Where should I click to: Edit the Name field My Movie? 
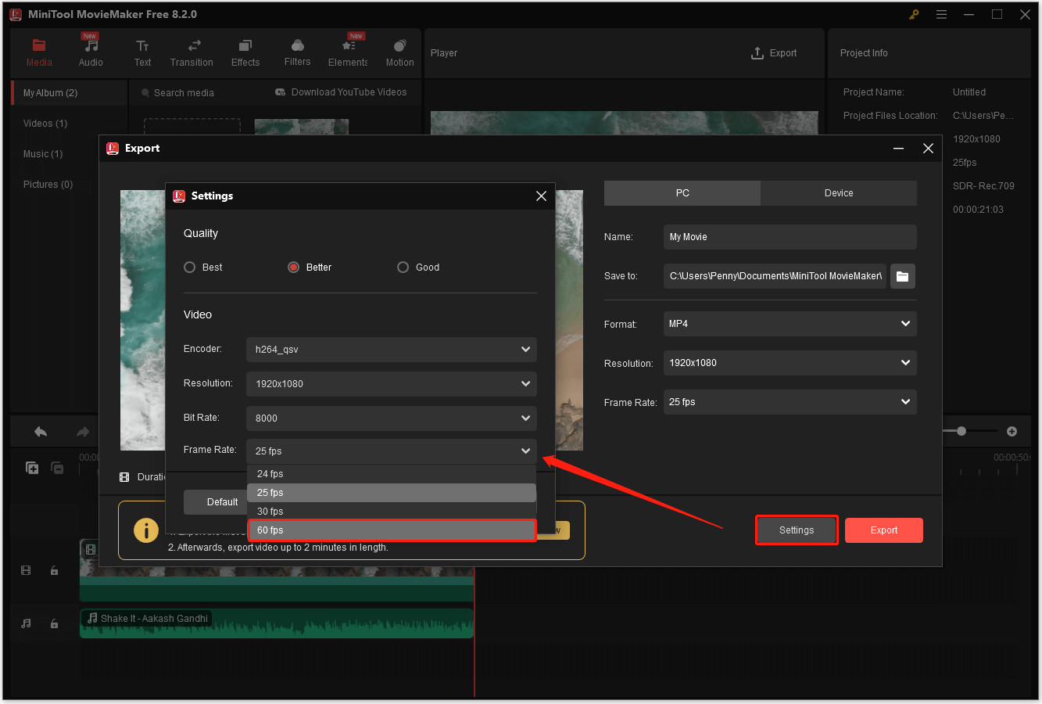click(790, 237)
